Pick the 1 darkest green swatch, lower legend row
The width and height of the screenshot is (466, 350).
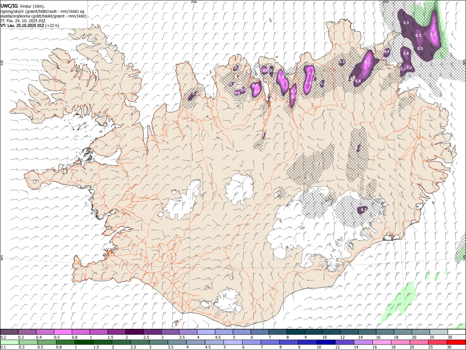[84, 342]
